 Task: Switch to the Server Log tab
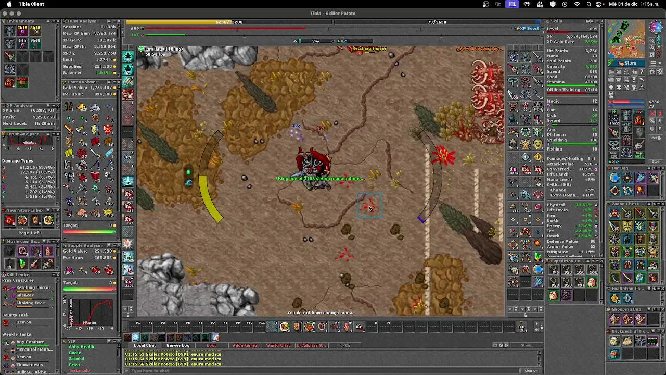click(178, 345)
